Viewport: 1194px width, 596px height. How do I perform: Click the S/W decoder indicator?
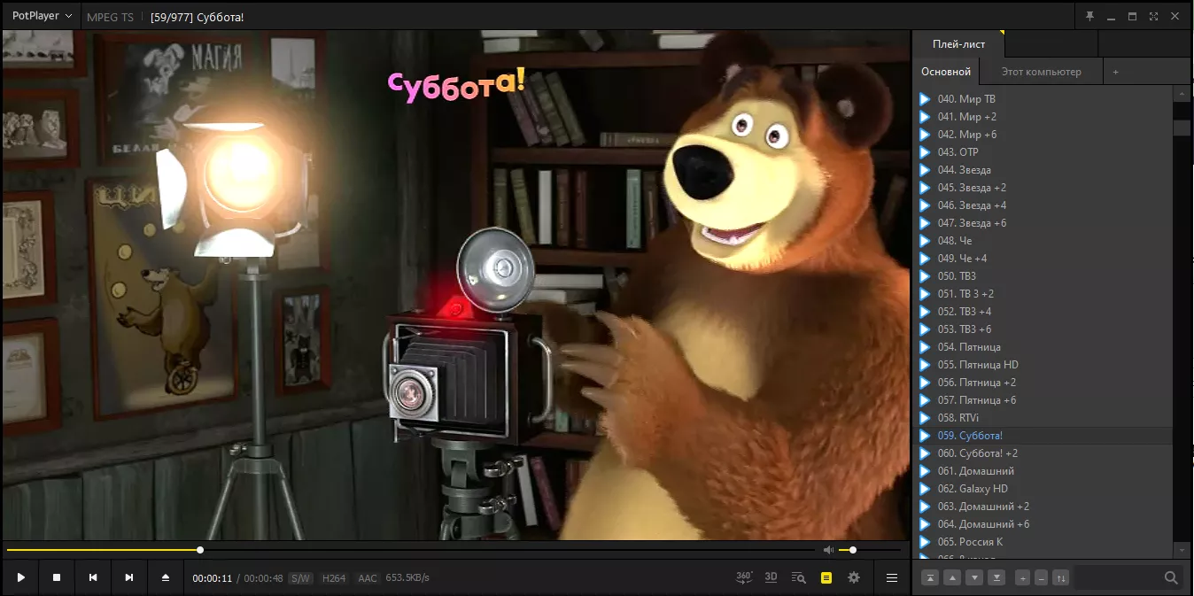pyautogui.click(x=300, y=578)
